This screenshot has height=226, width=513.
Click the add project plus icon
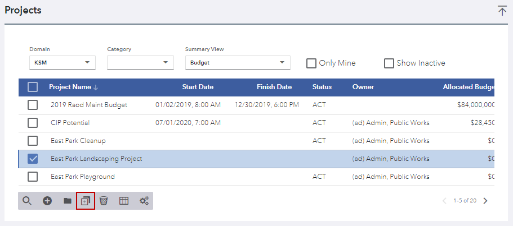(x=47, y=201)
